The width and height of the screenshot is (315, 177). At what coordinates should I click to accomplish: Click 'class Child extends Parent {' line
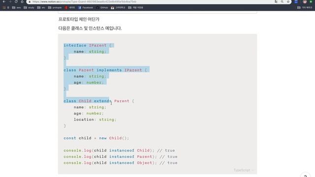click(x=99, y=101)
